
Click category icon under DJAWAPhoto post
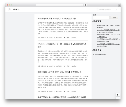click(39, 66)
